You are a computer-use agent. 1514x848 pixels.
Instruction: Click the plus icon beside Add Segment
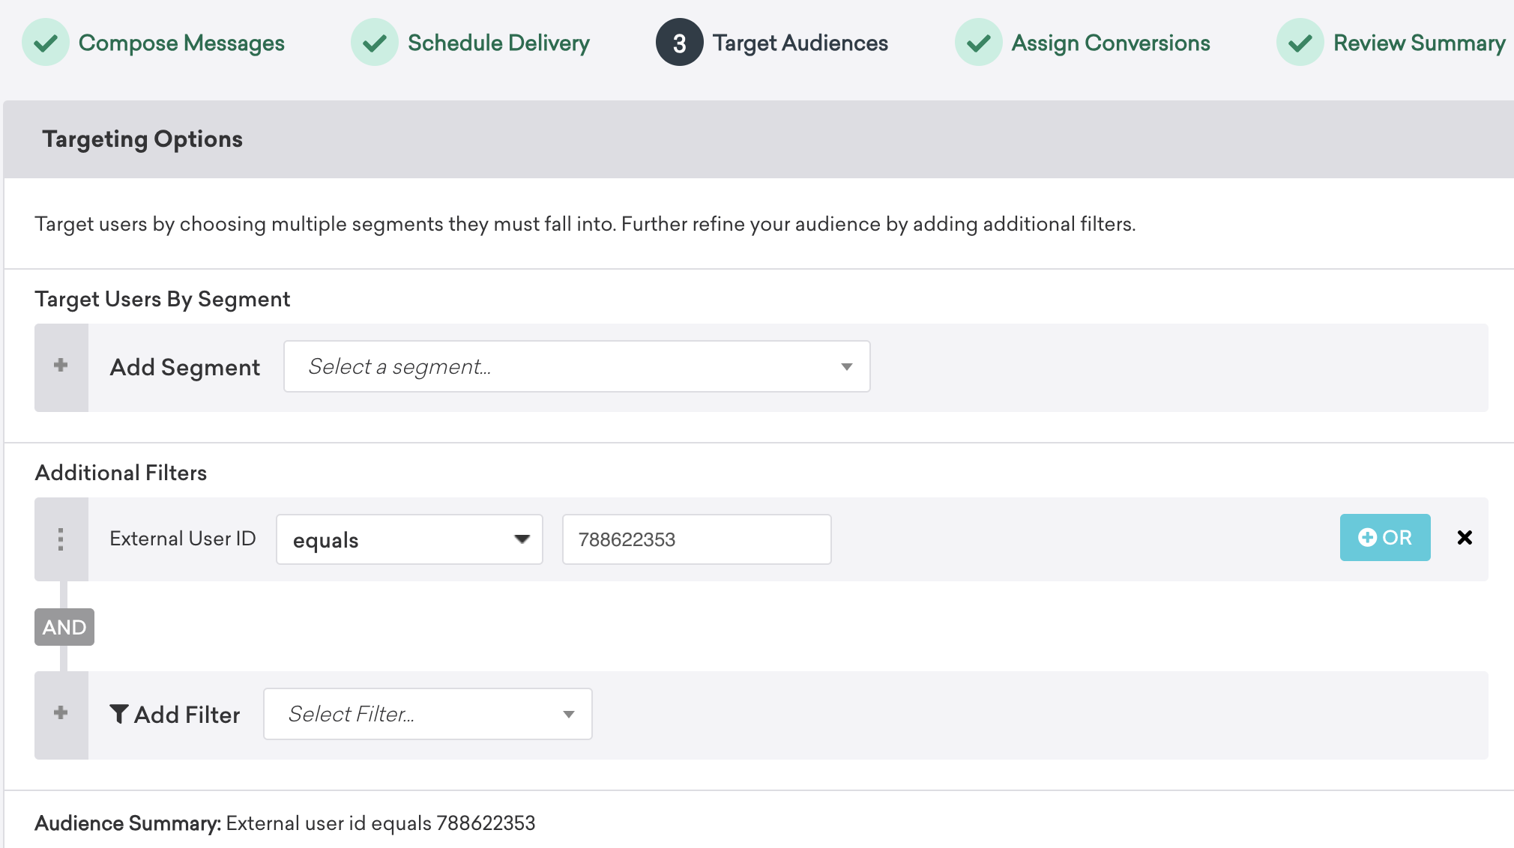pyautogui.click(x=61, y=366)
